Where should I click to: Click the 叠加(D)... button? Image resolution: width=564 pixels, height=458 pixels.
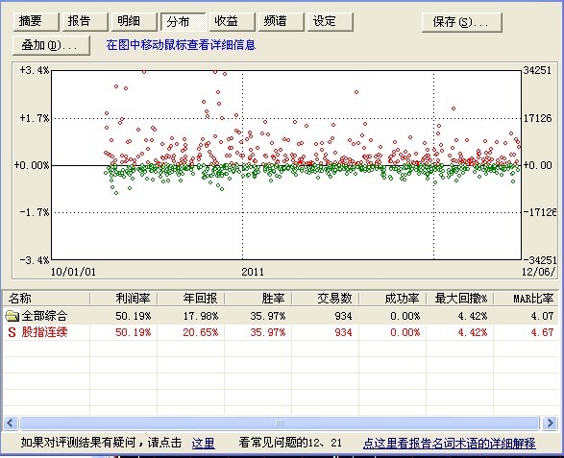point(51,45)
